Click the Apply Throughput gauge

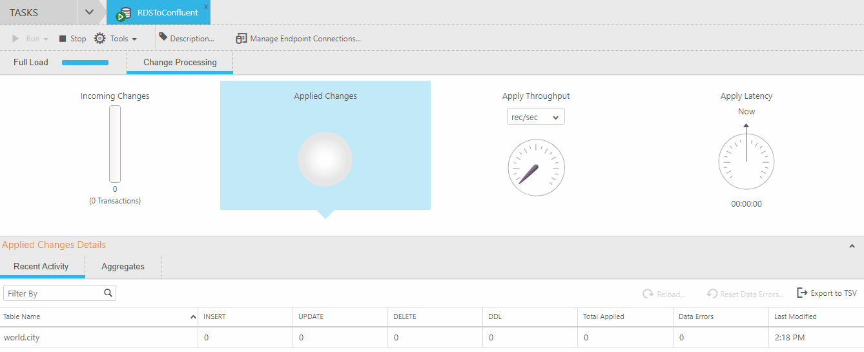(536, 168)
